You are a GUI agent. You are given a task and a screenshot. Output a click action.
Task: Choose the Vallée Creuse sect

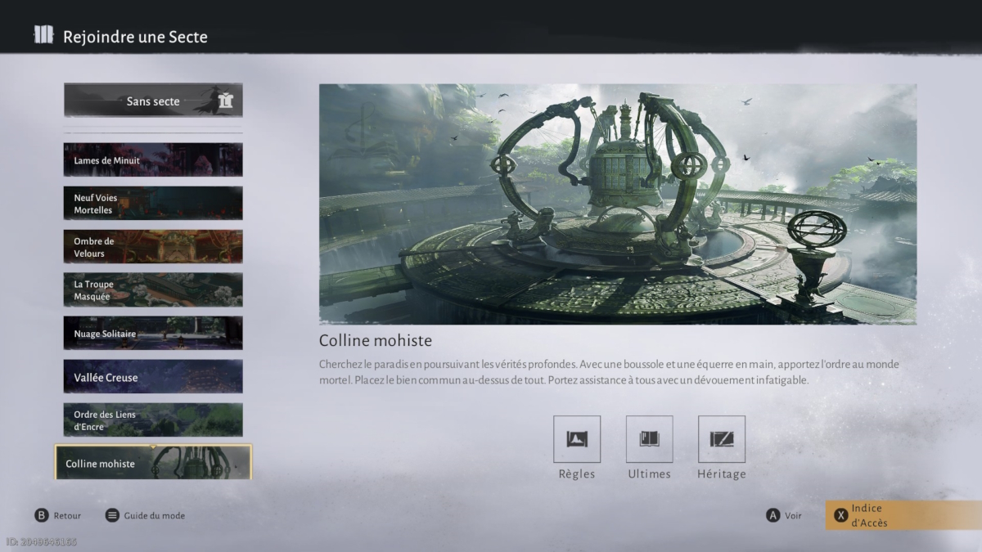click(153, 377)
